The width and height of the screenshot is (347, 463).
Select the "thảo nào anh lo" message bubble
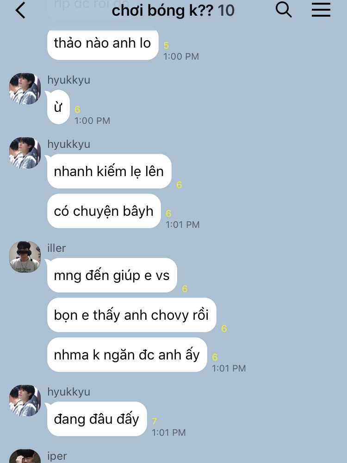(103, 43)
